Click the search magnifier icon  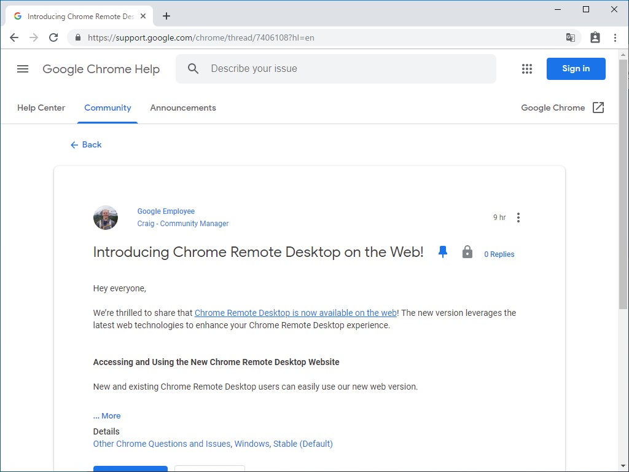[x=193, y=69]
